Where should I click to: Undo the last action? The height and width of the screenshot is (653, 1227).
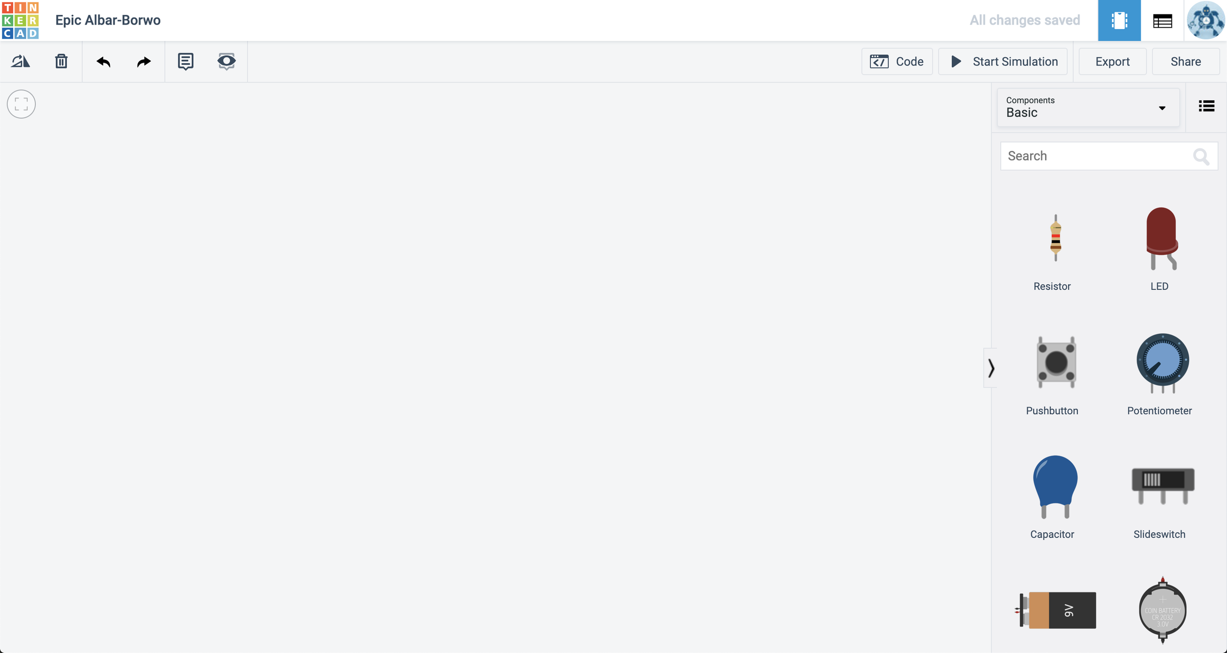pos(103,61)
